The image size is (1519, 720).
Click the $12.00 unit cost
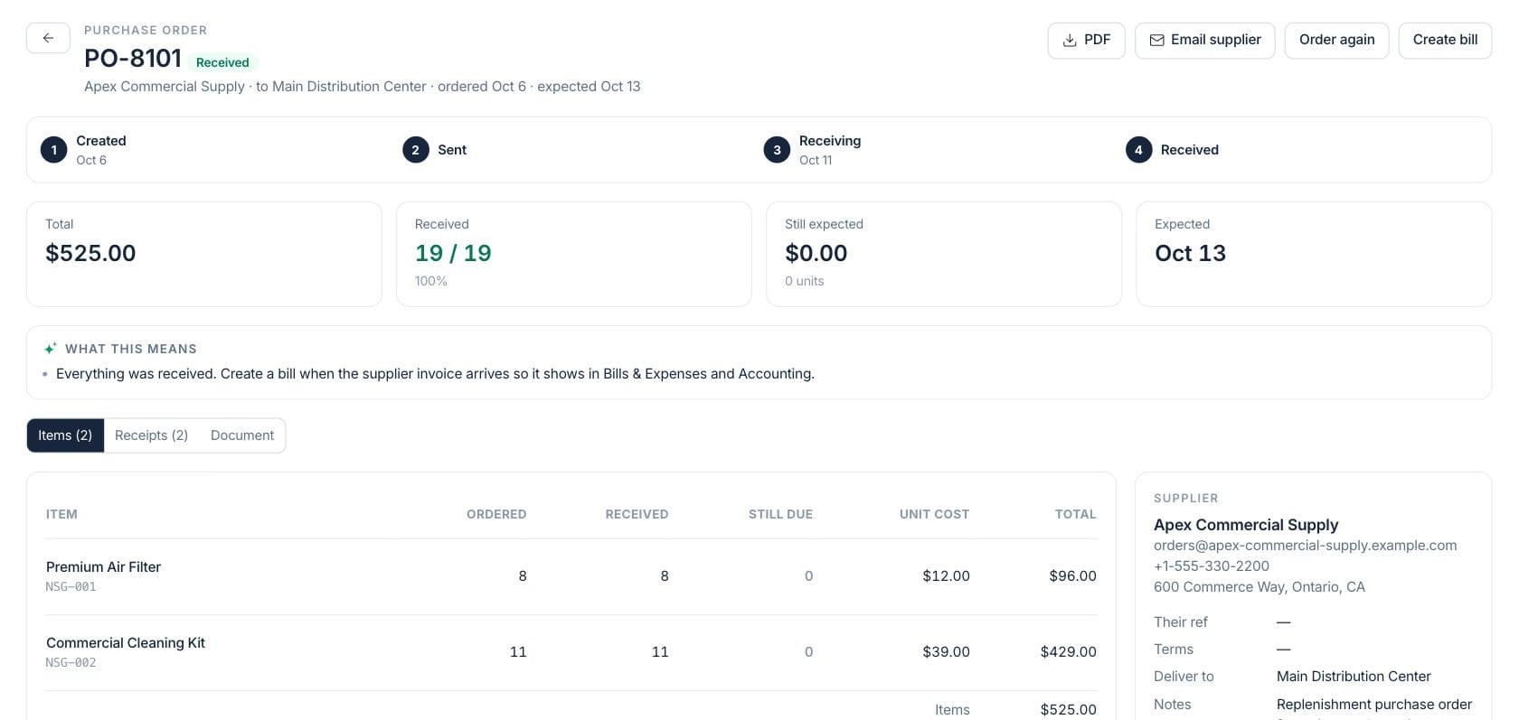(946, 576)
